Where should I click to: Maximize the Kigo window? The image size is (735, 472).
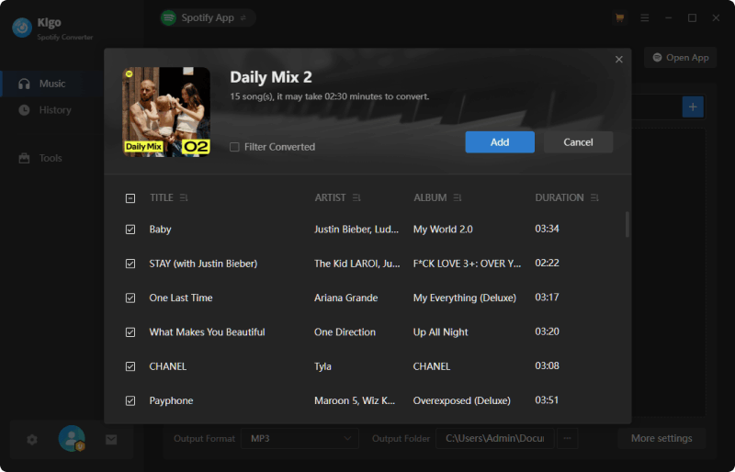pos(692,17)
